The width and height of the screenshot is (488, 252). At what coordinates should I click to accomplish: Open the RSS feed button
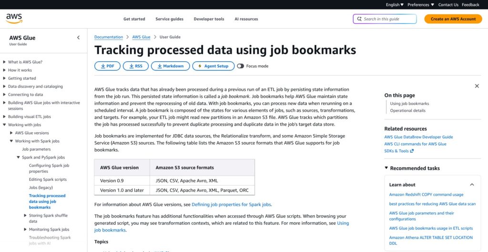[136, 66]
